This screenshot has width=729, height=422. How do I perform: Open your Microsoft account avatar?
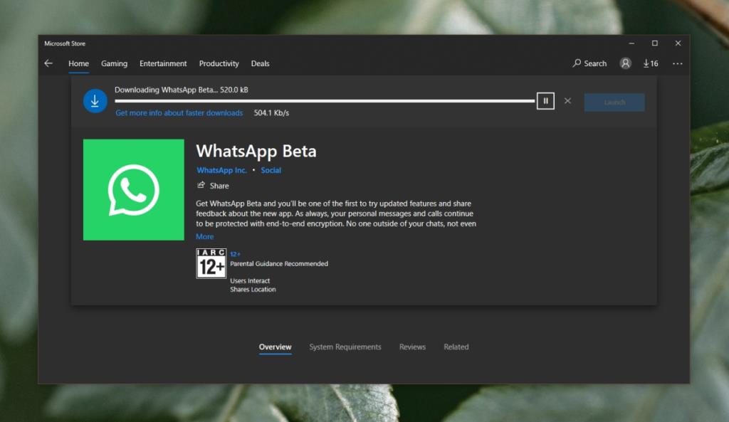pos(625,63)
